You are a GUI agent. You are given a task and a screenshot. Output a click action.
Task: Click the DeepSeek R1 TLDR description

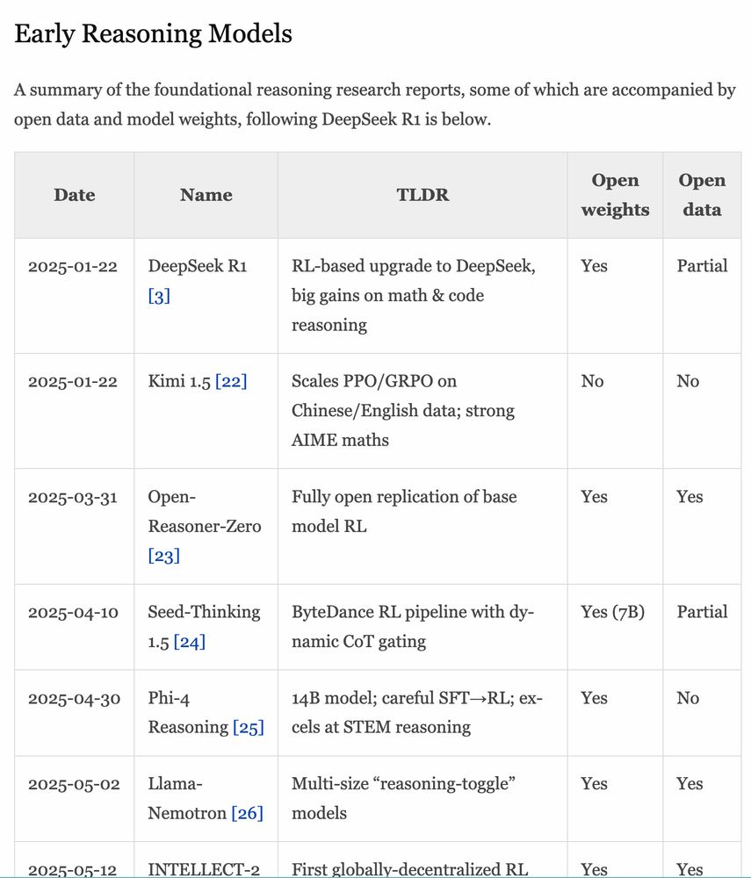414,296
